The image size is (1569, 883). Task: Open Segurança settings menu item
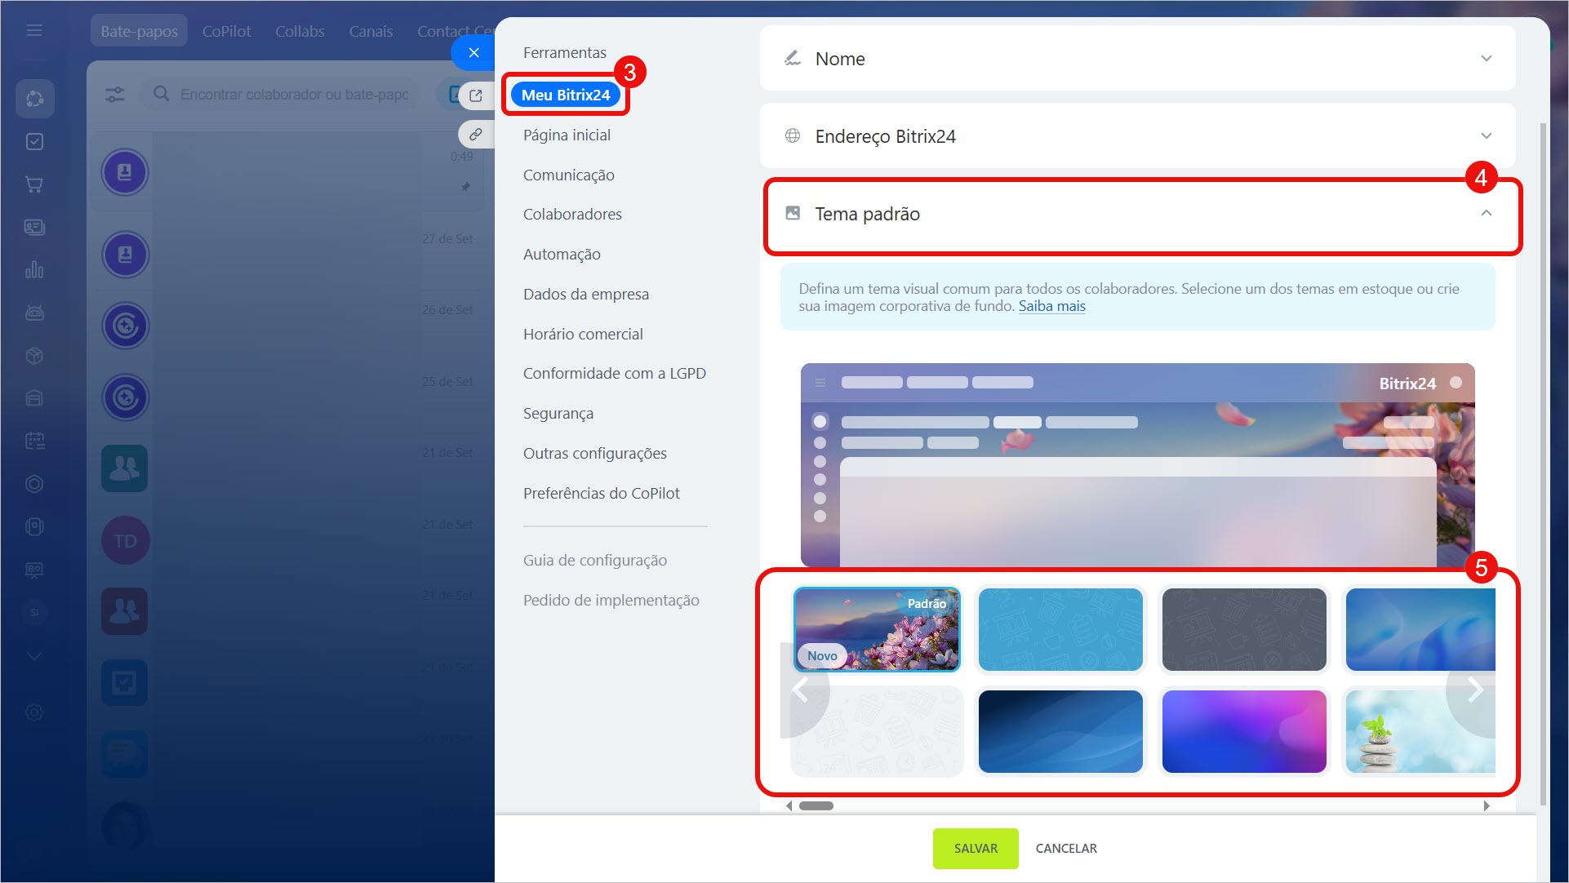tap(558, 414)
